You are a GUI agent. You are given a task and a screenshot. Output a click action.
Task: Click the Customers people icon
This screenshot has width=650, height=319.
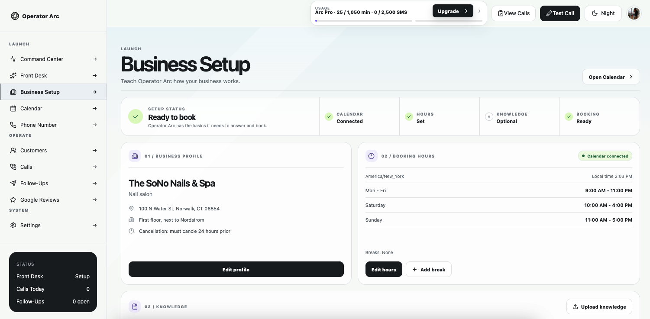point(13,150)
